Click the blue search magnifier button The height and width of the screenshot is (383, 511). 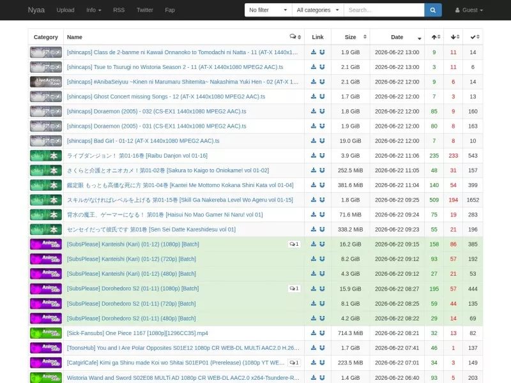(x=433, y=10)
